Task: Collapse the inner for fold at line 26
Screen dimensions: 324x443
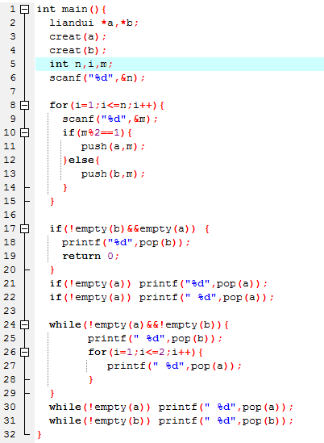Action: pos(25,353)
